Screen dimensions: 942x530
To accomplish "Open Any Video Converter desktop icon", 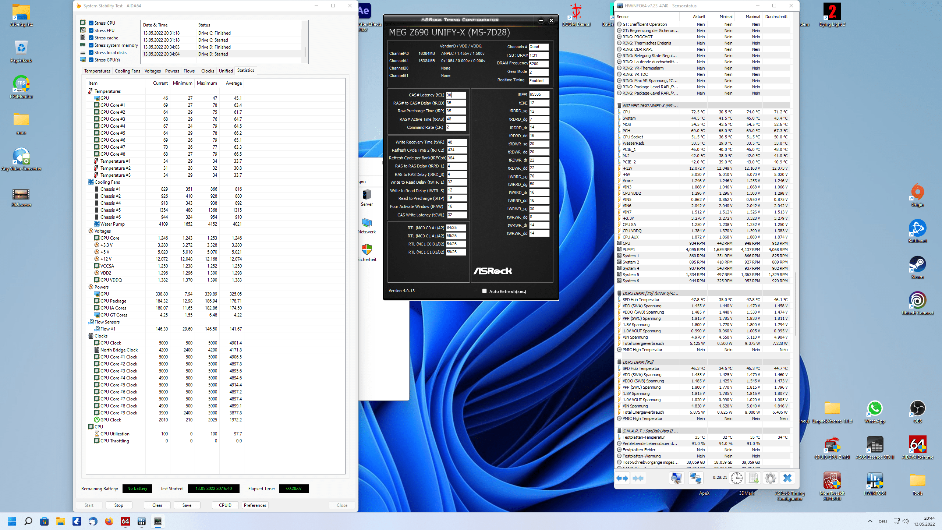I will tap(21, 159).
